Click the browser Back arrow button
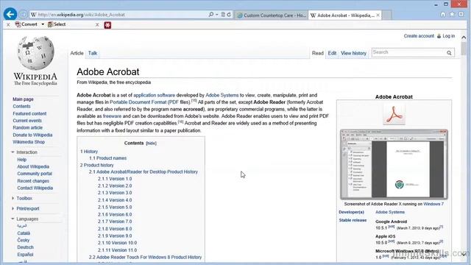 pyautogui.click(x=10, y=14)
